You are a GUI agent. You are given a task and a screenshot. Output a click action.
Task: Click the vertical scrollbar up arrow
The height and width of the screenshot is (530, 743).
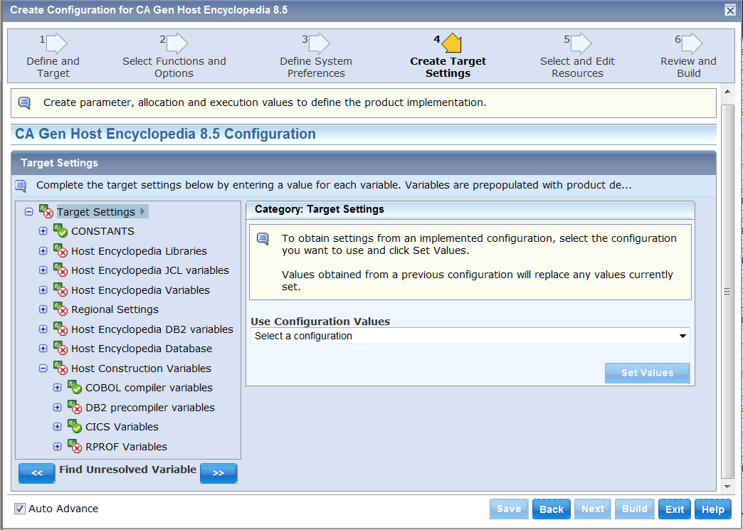coord(727,91)
